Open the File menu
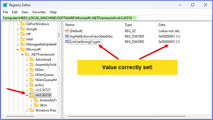This screenshot has height=120, width=213. pyautogui.click(x=5, y=12)
